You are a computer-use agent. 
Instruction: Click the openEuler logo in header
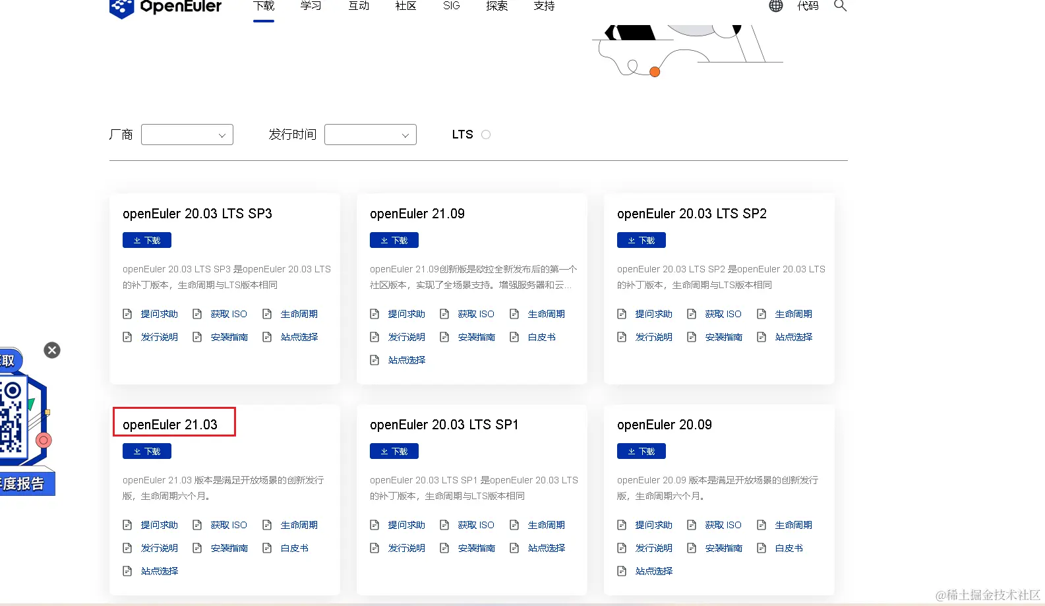(165, 8)
